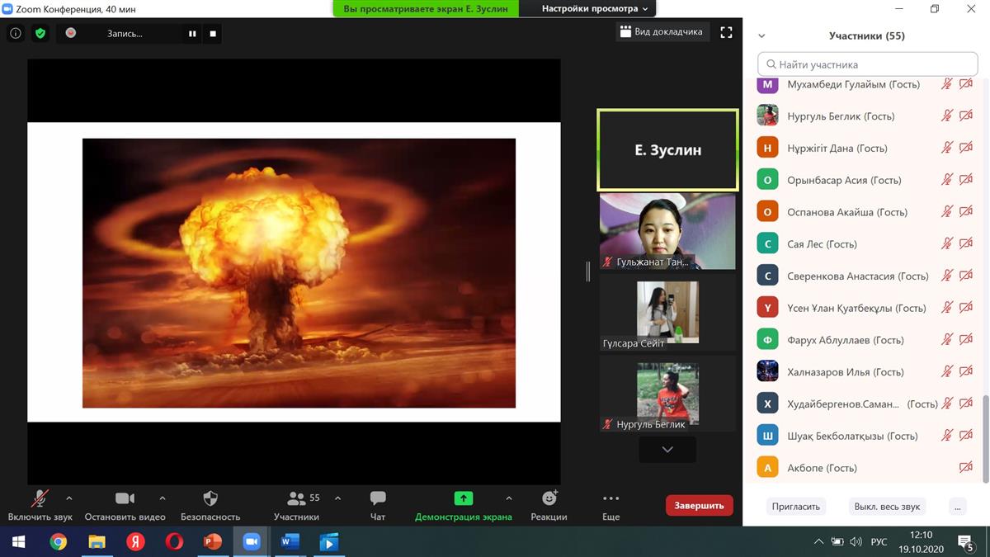
Task: Open audio options arrow next to microphone
Action: tap(69, 498)
